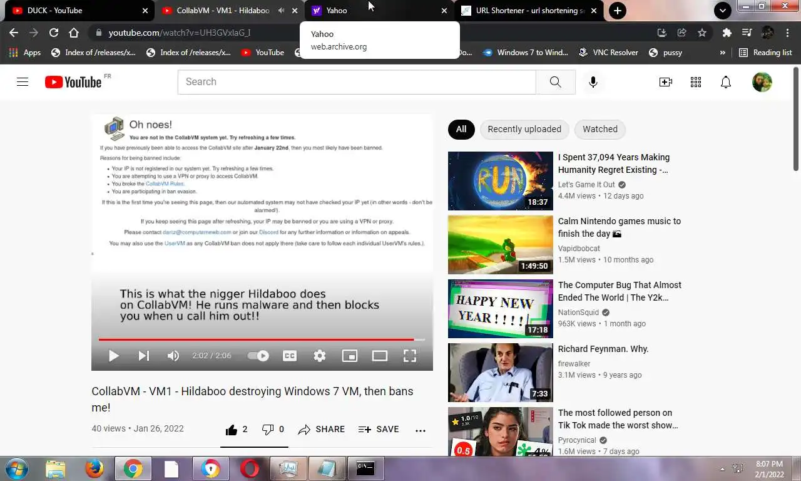Bookmark this page with star icon
Viewport: 801px width, 481px height.
(702, 33)
